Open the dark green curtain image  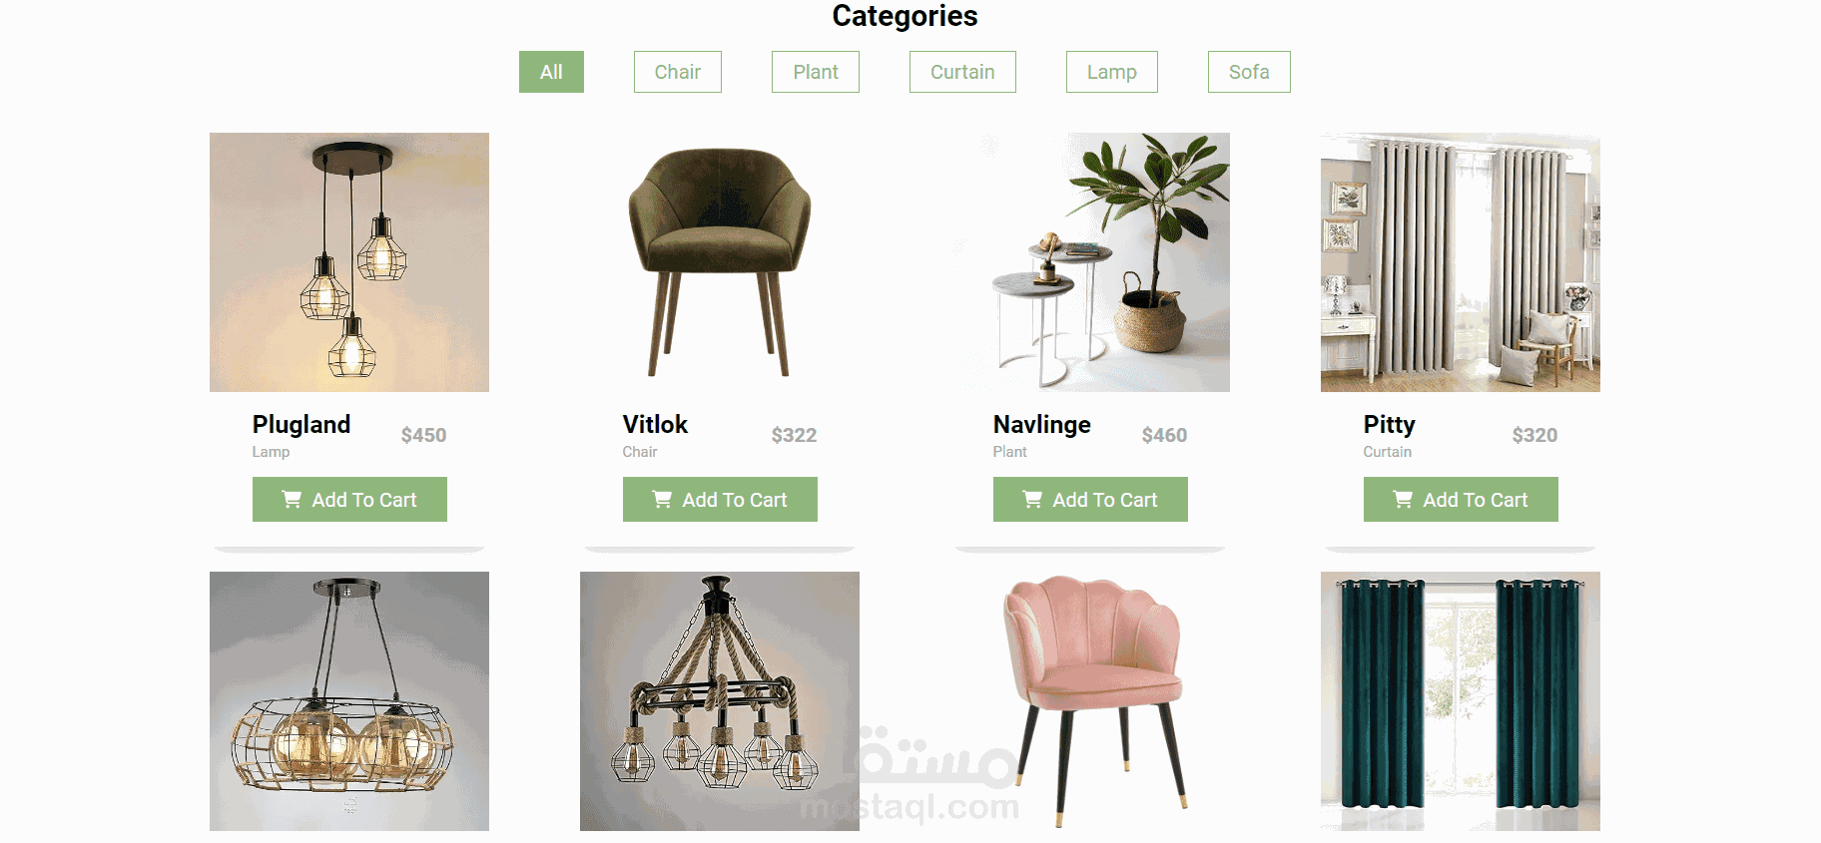(1461, 701)
